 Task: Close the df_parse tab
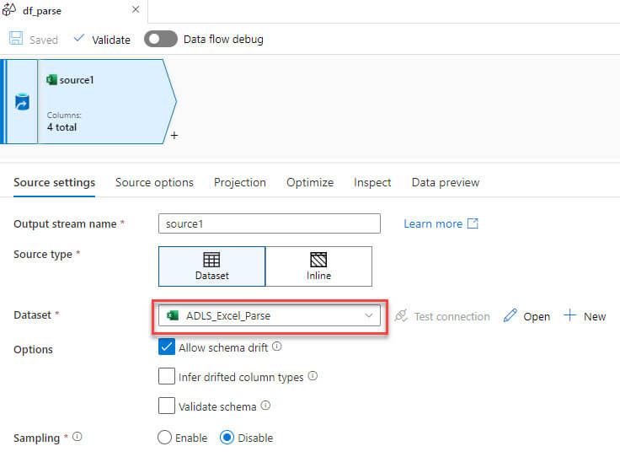click(x=136, y=10)
